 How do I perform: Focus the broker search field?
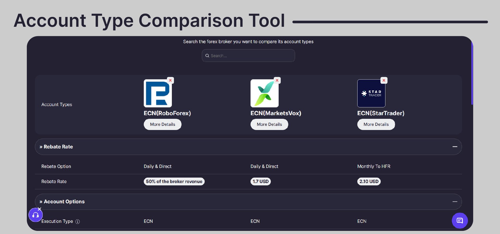[x=248, y=56]
